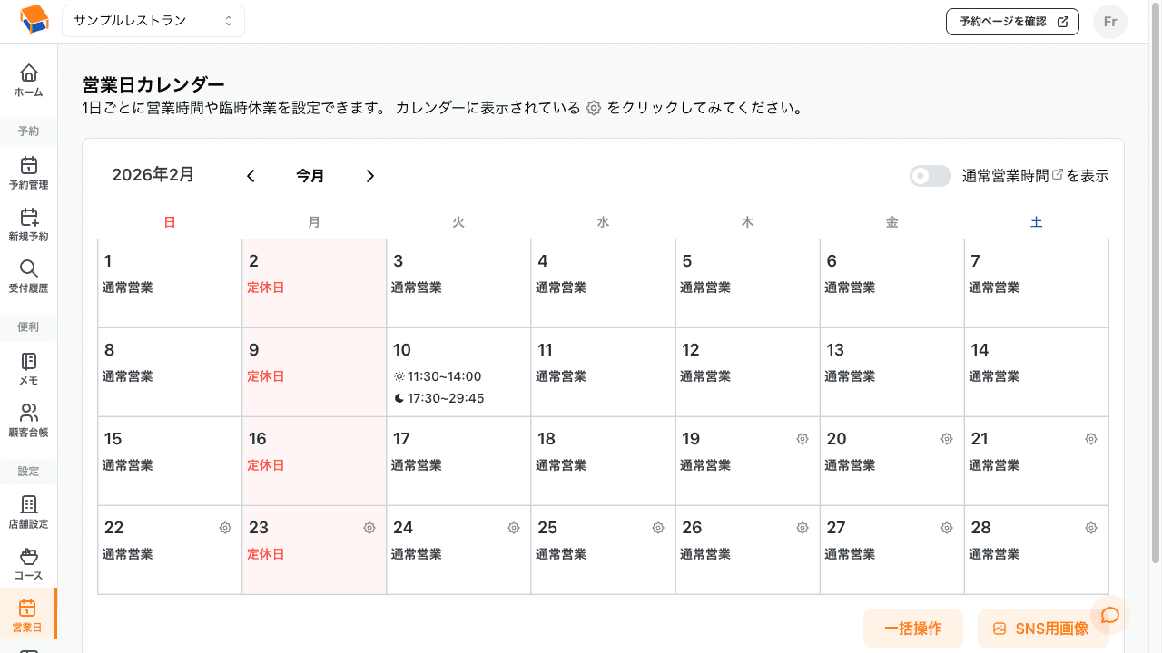
Task: Click the app logo in the top-left corner
Action: 33,20
